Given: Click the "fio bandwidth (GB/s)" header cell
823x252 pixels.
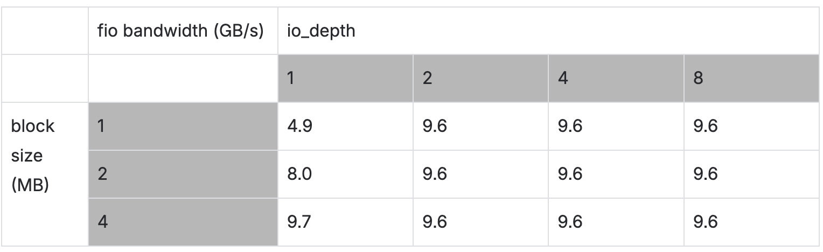Looking at the screenshot, I should click(180, 31).
